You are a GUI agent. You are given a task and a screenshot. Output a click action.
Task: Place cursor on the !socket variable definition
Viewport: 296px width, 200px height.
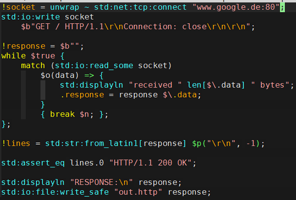tap(18, 7)
